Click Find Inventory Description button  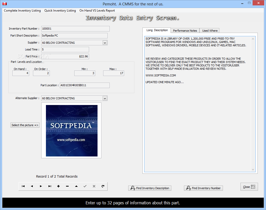click(150, 188)
